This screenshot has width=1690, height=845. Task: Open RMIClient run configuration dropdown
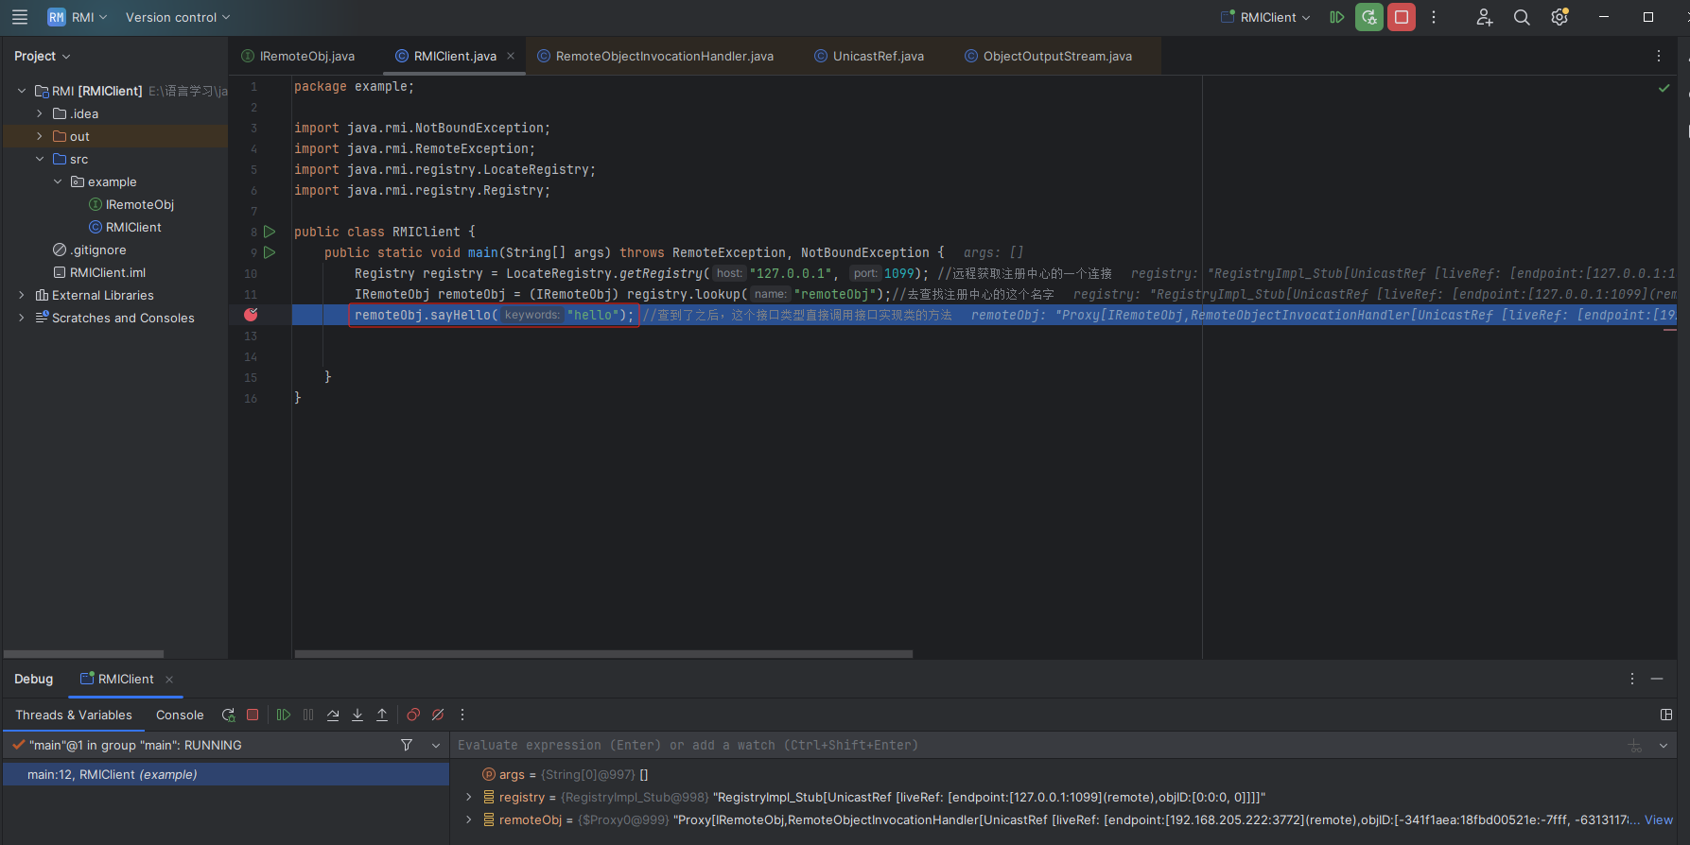[x=1265, y=17]
